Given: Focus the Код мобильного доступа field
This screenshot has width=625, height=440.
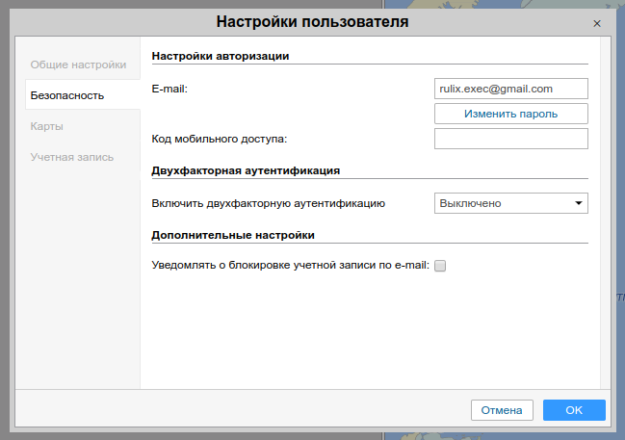Looking at the screenshot, I should pos(510,139).
